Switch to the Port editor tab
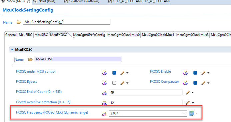Viewport: 231px width, 122px height. click(44, 1)
